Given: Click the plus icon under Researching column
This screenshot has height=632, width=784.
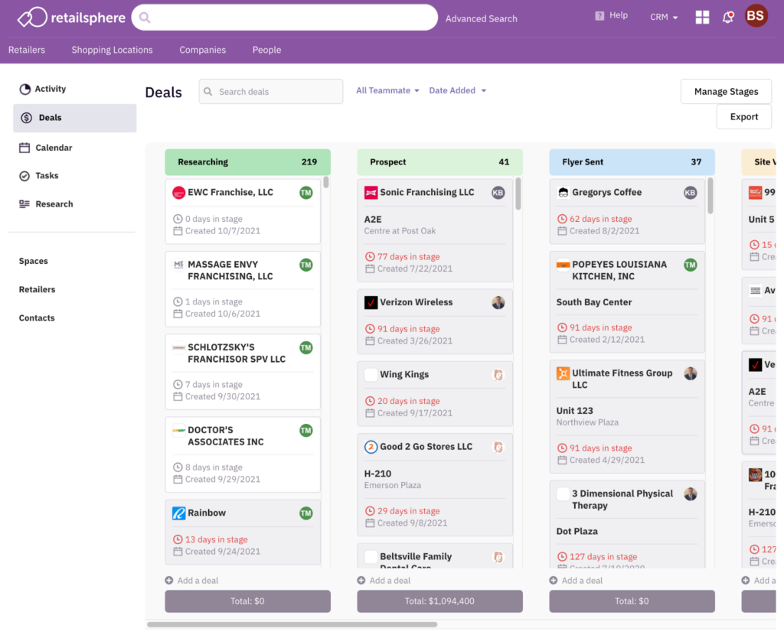Looking at the screenshot, I should click(169, 581).
